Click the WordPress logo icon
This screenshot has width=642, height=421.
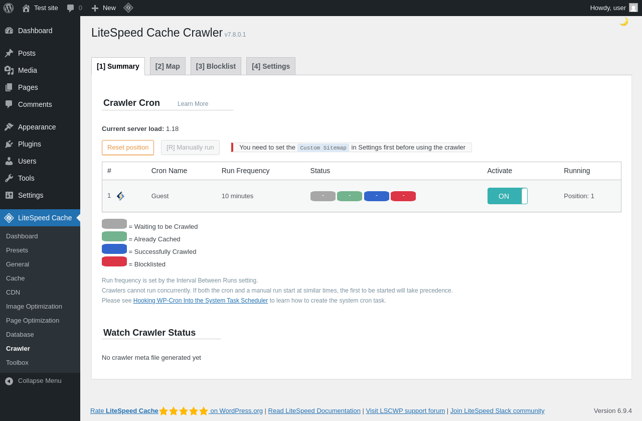coord(9,8)
